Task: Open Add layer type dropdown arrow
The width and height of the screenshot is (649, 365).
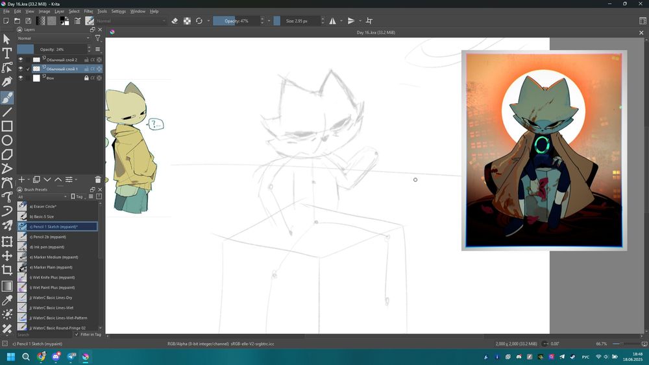Action: [29, 180]
